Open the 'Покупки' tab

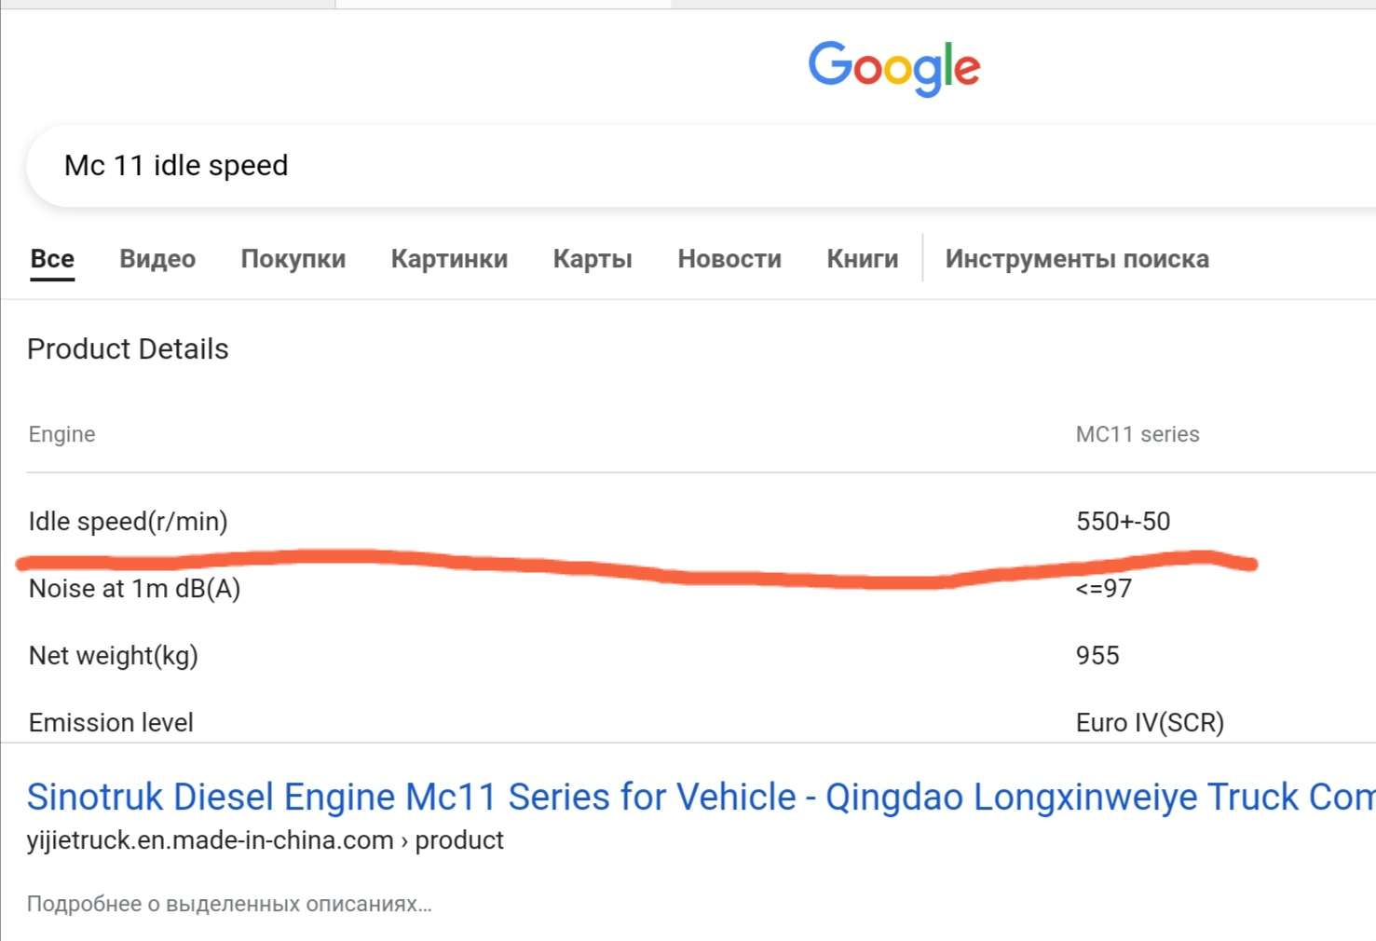click(293, 259)
